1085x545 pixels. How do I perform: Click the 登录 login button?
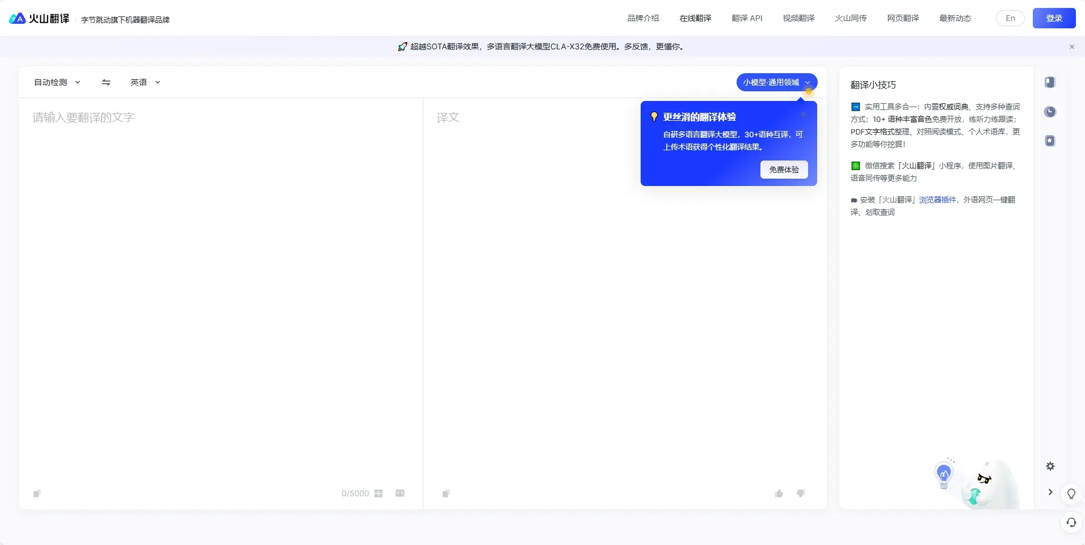1055,18
